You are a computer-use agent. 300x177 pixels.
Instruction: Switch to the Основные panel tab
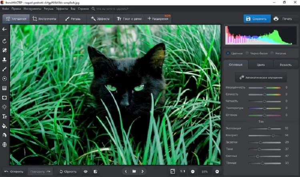point(236,65)
